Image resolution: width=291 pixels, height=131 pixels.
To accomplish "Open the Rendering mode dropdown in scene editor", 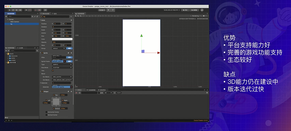I will [x=196, y=16].
